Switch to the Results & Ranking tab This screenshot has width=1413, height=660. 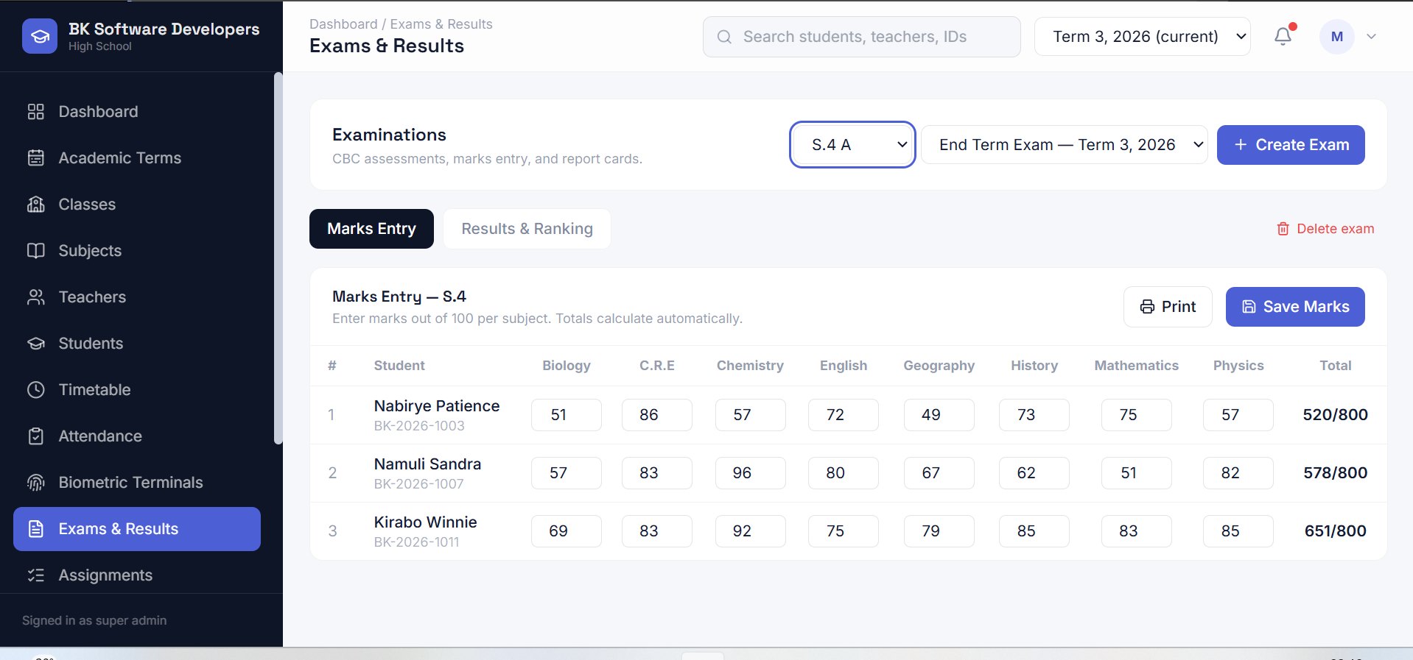click(527, 229)
